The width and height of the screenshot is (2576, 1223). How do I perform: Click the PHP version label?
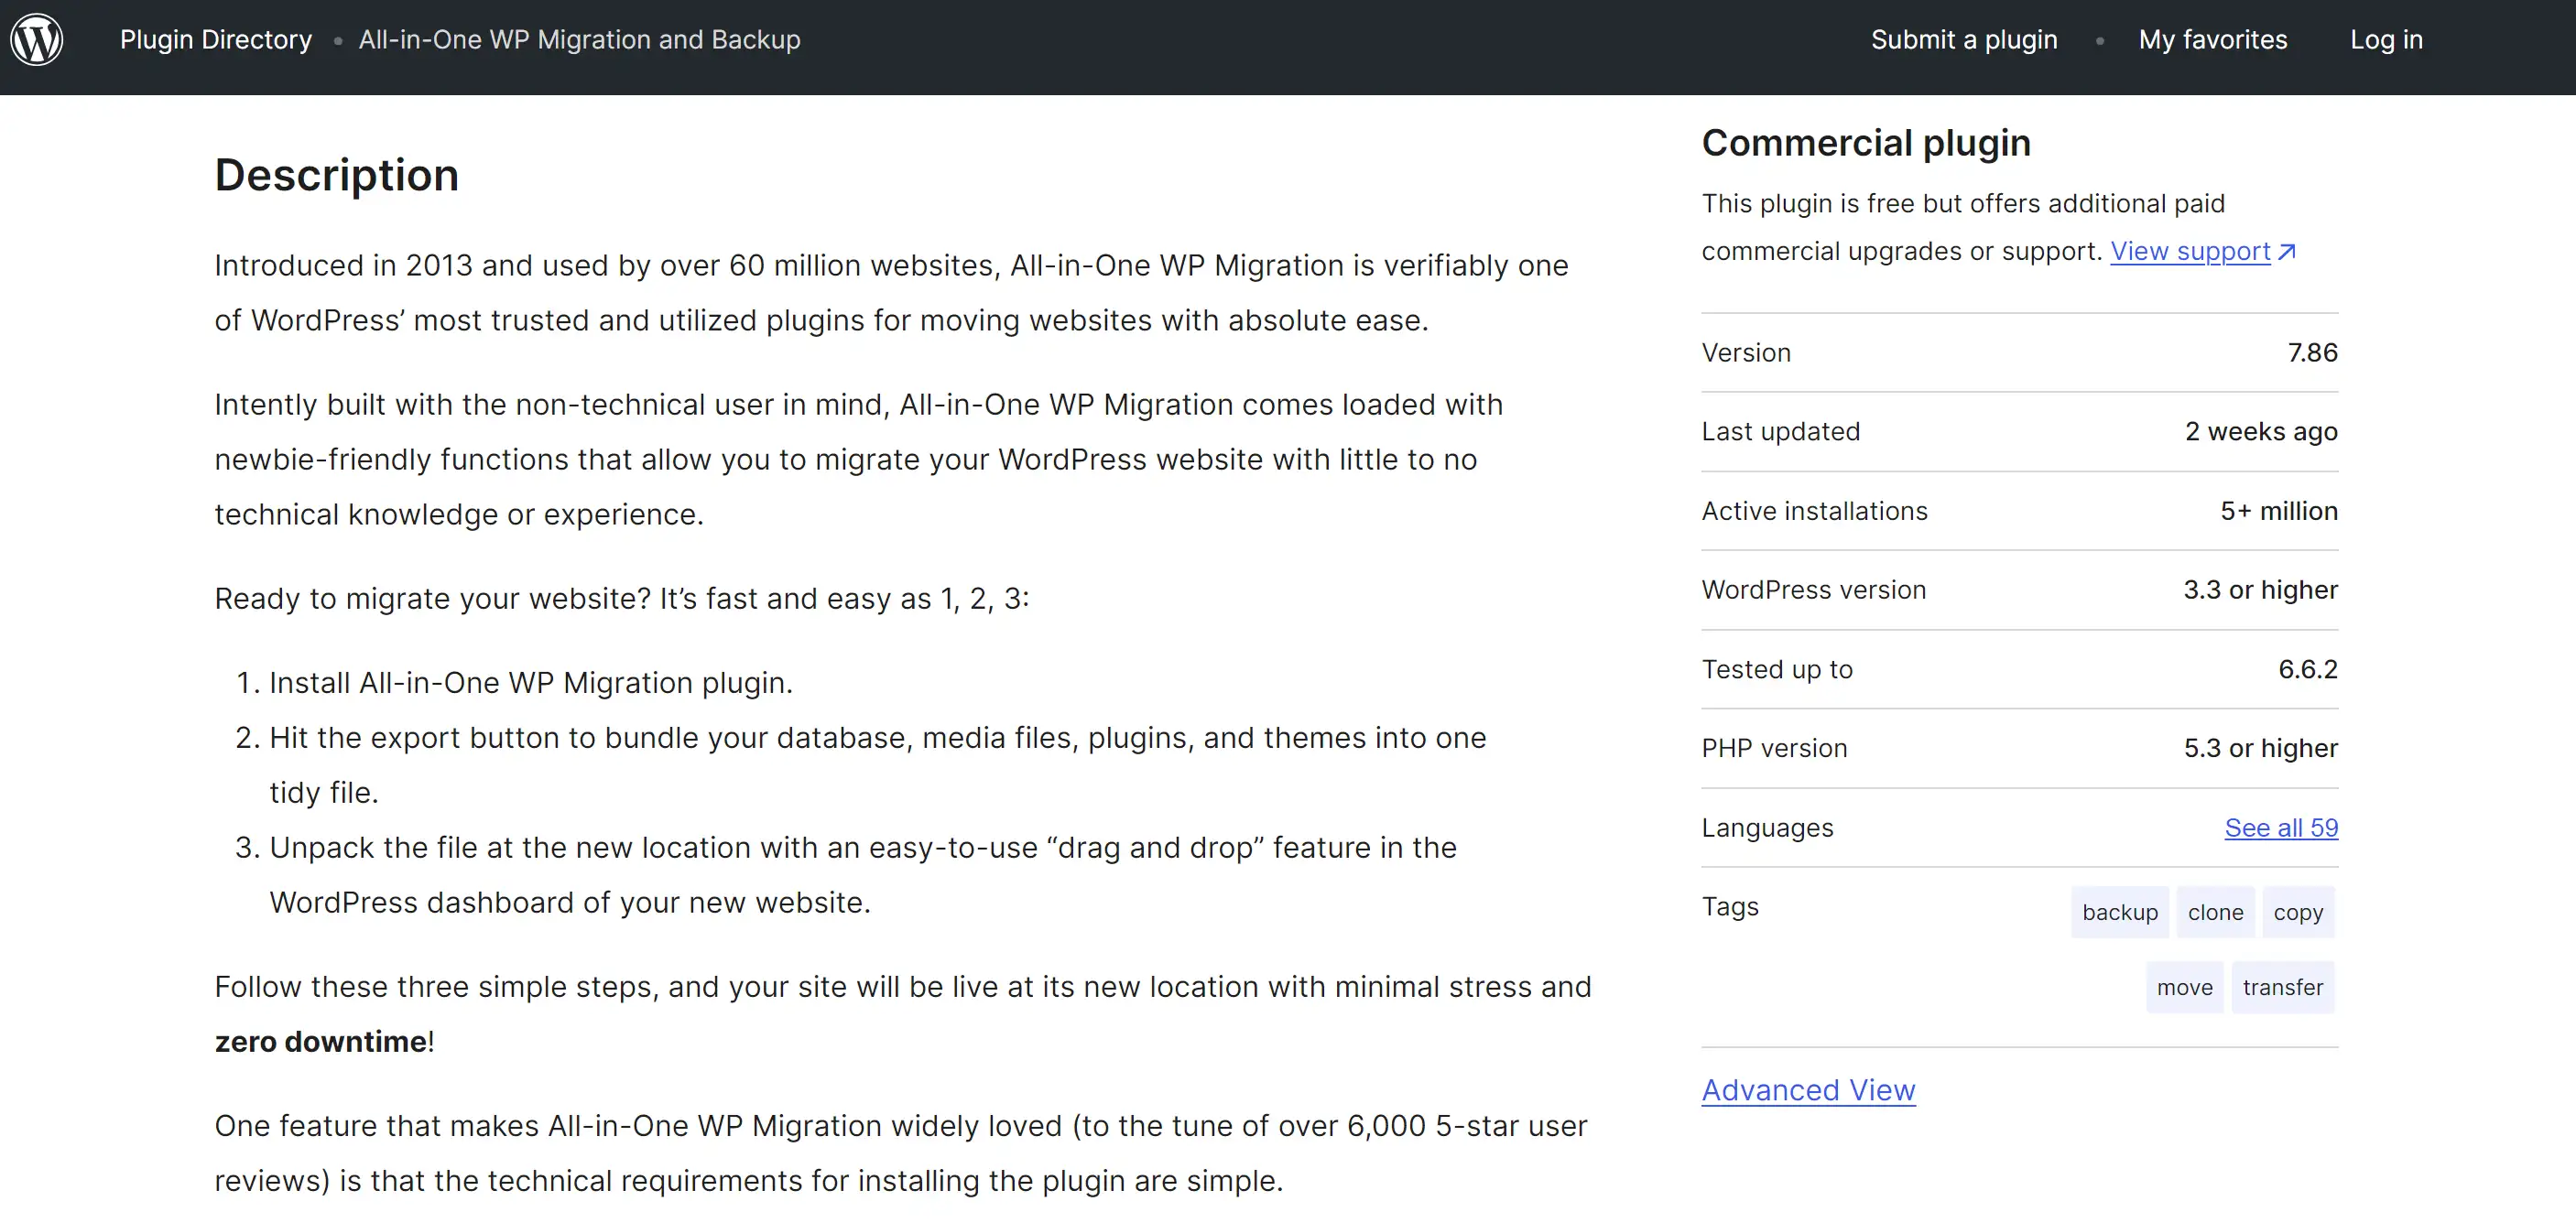[x=1774, y=748]
